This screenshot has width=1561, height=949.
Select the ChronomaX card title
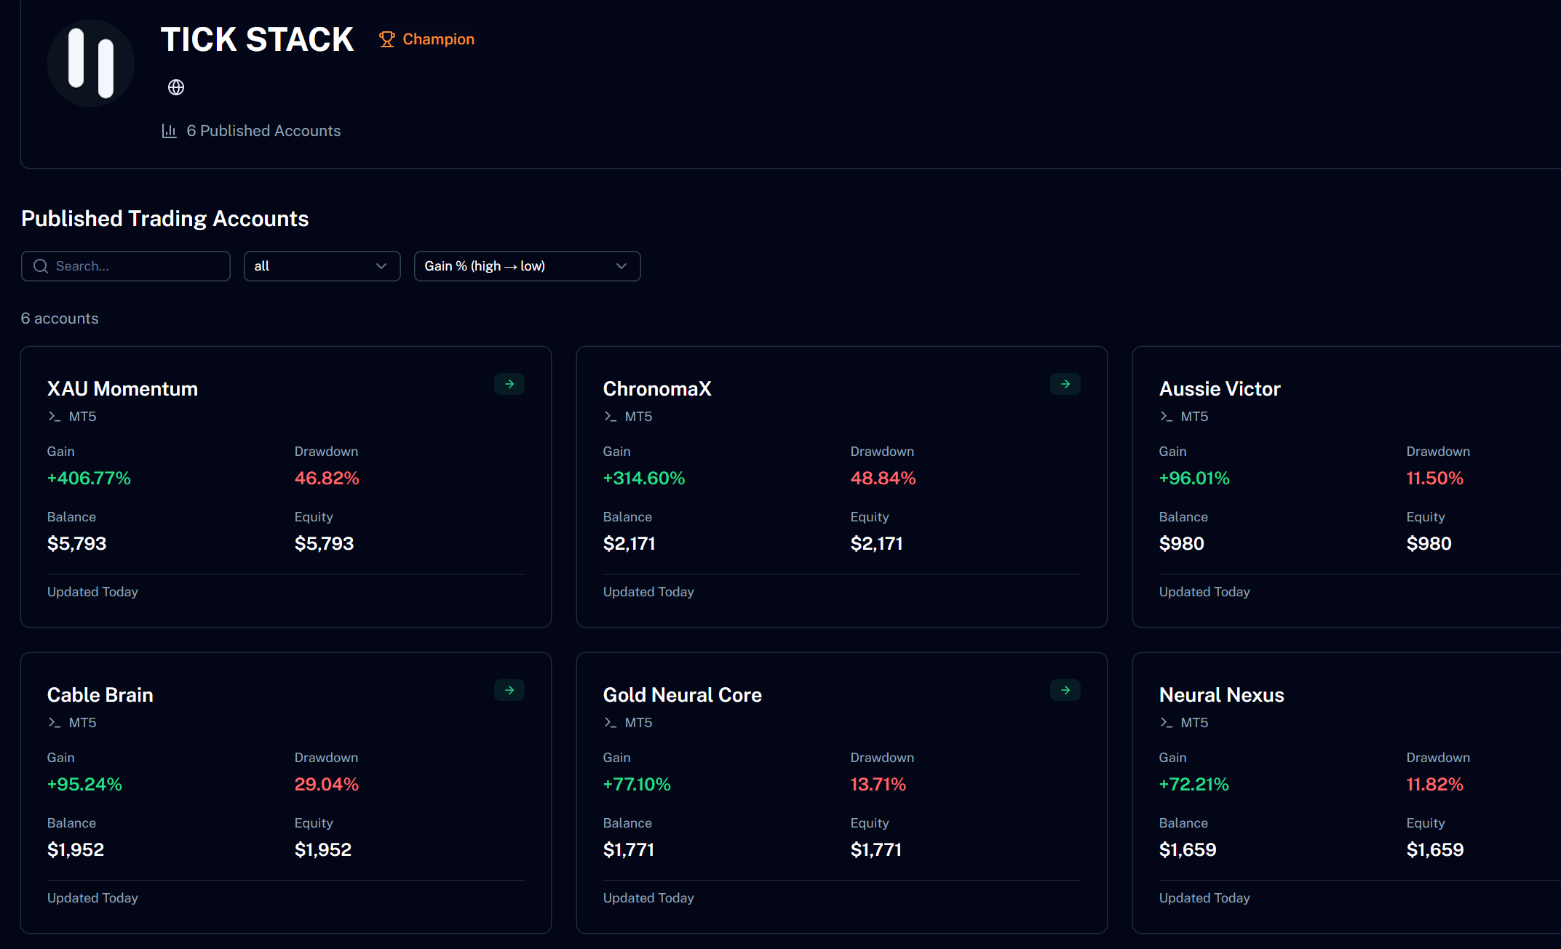coord(657,389)
